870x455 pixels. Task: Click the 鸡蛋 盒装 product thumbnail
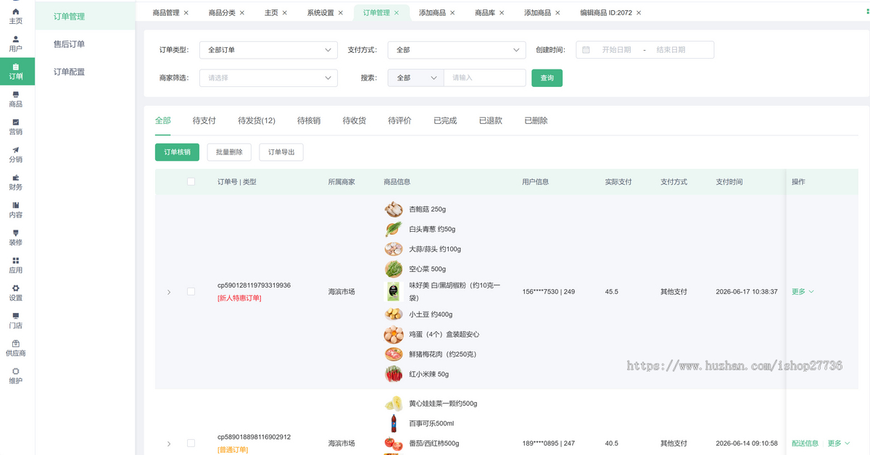(x=394, y=335)
